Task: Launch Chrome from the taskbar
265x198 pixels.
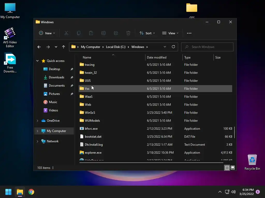Action: pyautogui.click(x=31, y=192)
